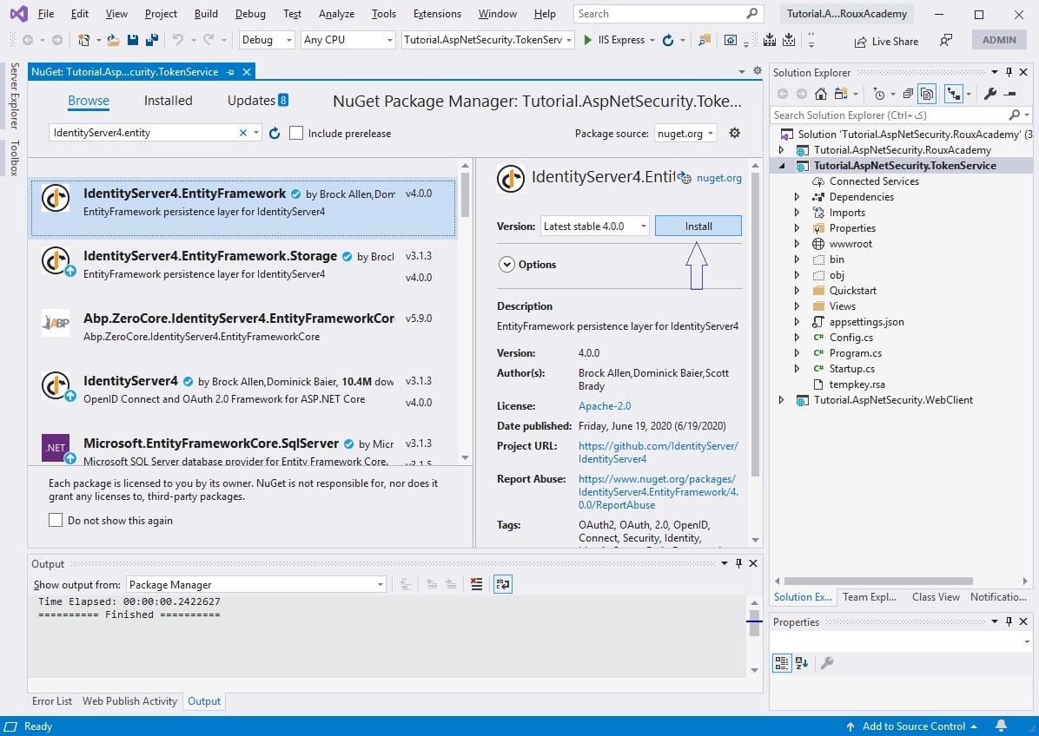Open the Analyze menu

coord(335,13)
